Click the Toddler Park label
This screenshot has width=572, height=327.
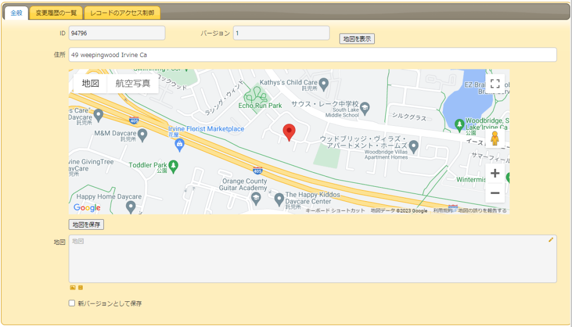click(x=147, y=165)
